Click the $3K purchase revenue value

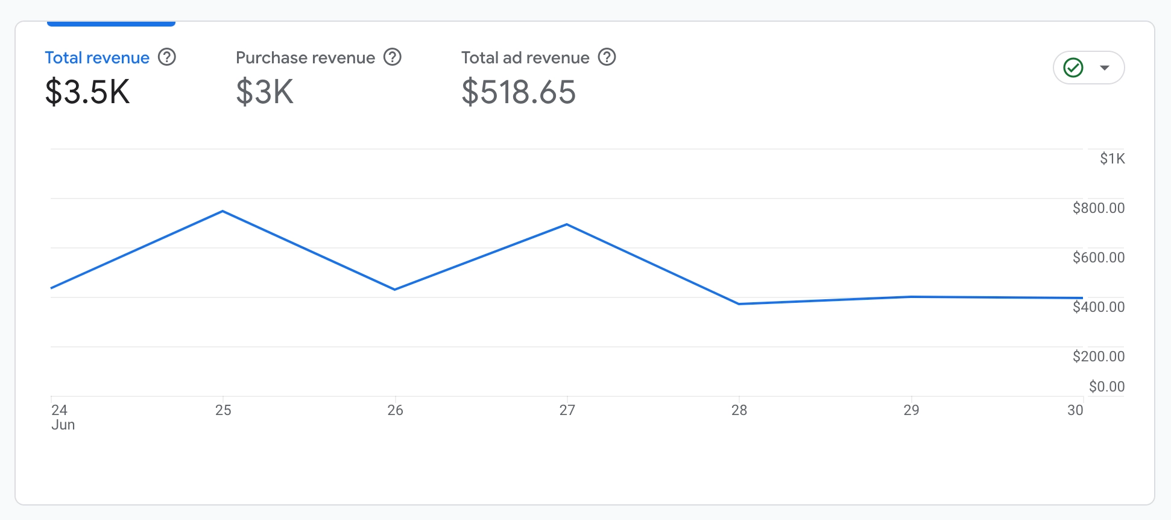tap(265, 92)
